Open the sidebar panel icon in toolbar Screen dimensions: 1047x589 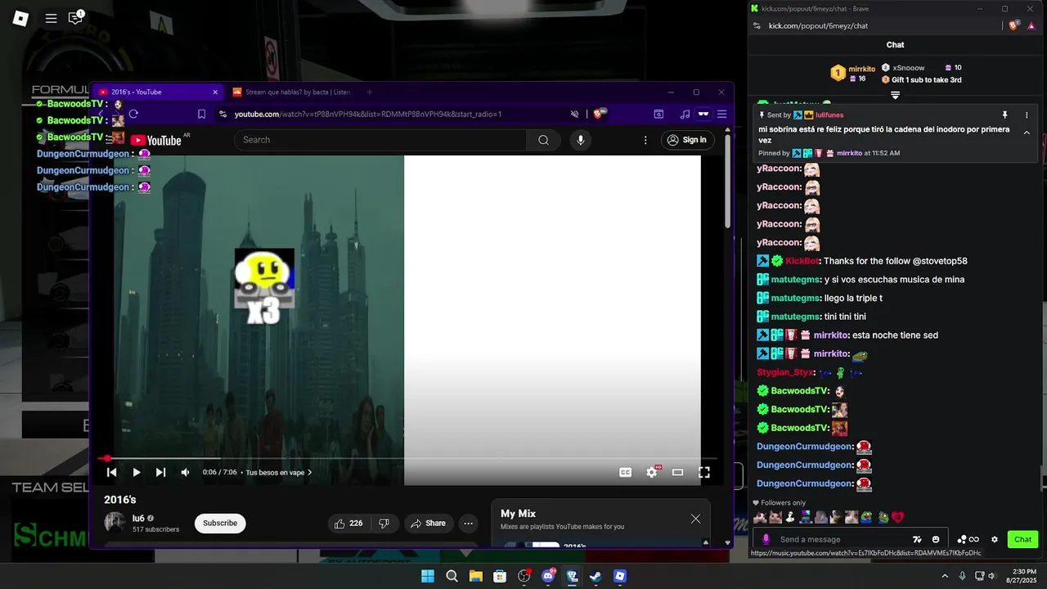coord(658,114)
